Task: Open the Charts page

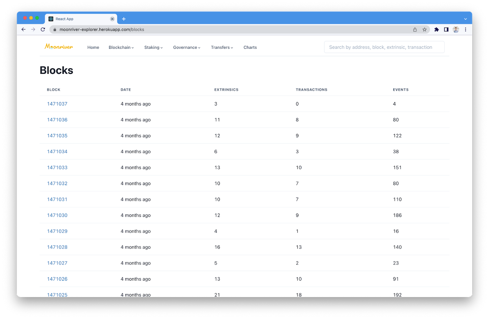Action: (x=250, y=47)
